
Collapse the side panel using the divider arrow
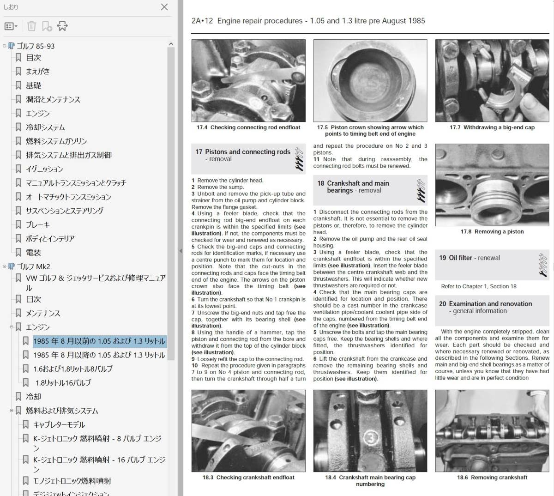pos(181,251)
